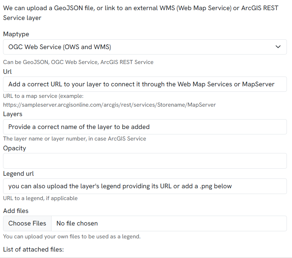
Task: Click the Url field label
Action: pyautogui.click(x=7, y=71)
